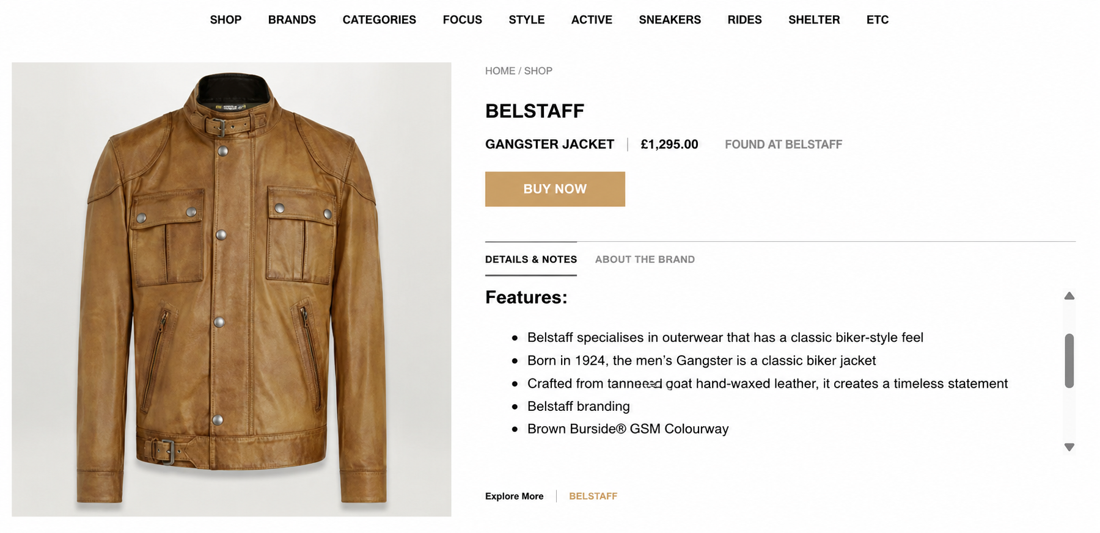Viewport: 1100px width, 533px height.
Task: Click the features panel scrollbar thumb
Action: coord(1069,360)
